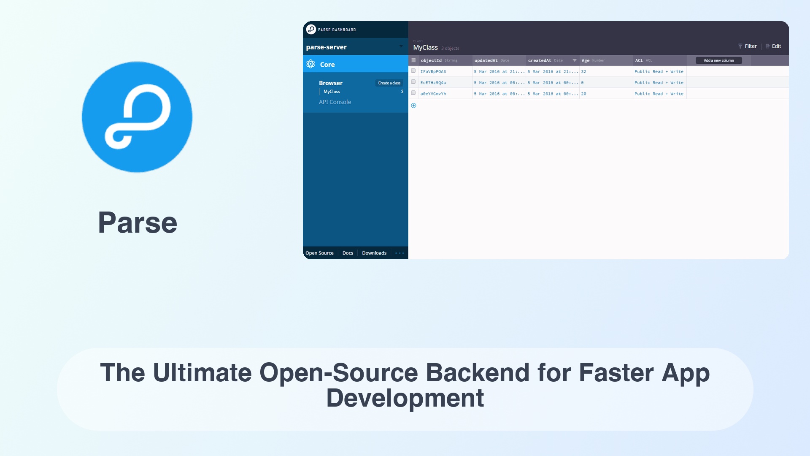Click updatedAt cell of row IFaVBpPOAS
Viewport: 810px width, 456px height.
click(x=499, y=71)
